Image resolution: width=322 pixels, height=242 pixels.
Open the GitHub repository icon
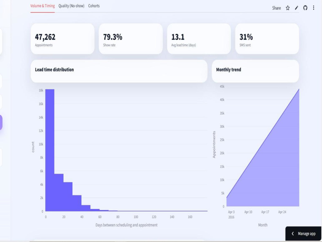305,8
